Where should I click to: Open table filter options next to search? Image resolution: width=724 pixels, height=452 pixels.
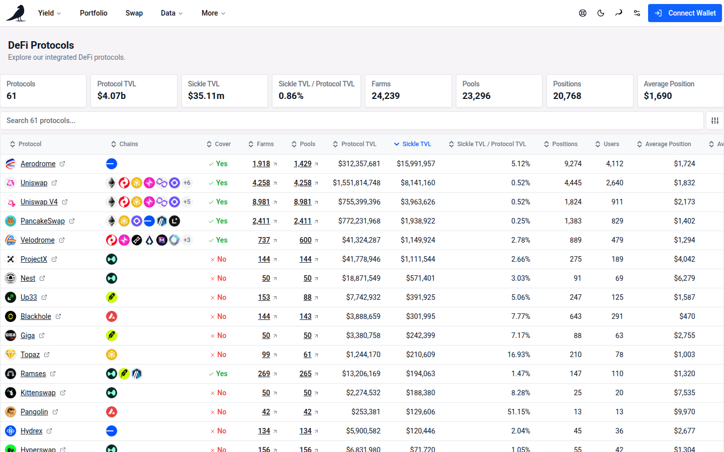tap(715, 121)
